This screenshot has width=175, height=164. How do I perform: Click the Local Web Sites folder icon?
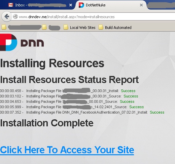(66, 27)
